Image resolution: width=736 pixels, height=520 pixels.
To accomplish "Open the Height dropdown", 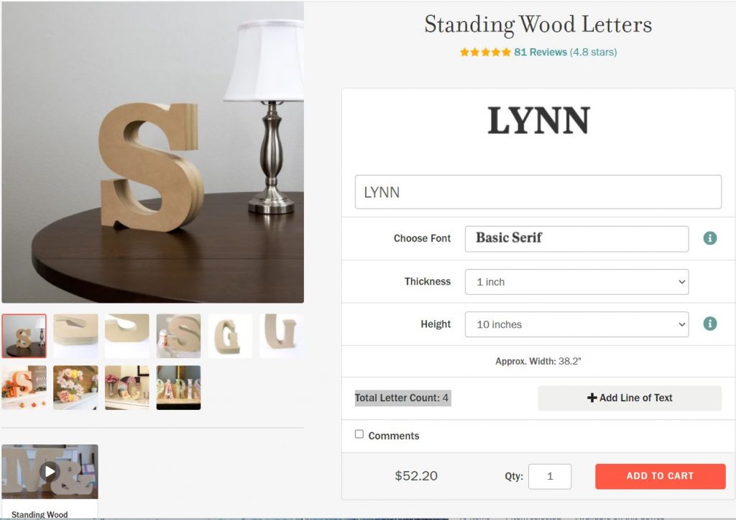I will 577,324.
